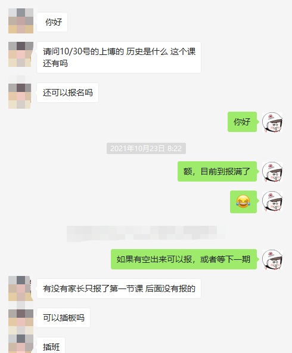
Task: Click cartoon avatar beside 如果有空出来可以报 message
Action: 272,259
